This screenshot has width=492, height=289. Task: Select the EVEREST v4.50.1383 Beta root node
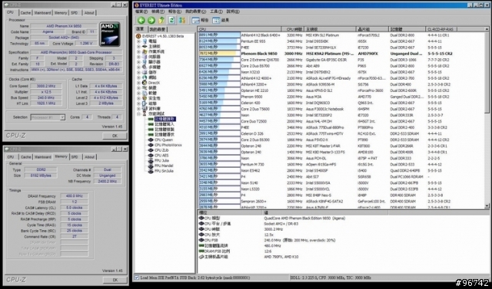[162, 36]
